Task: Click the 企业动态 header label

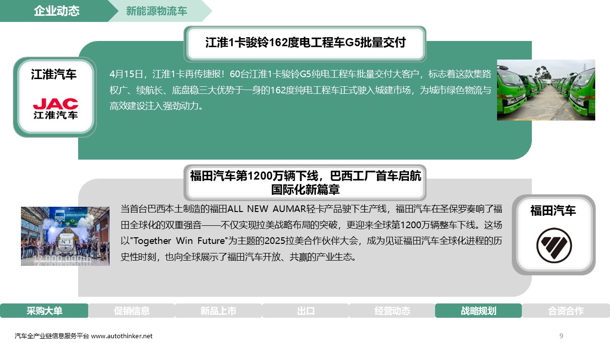Action: [57, 11]
